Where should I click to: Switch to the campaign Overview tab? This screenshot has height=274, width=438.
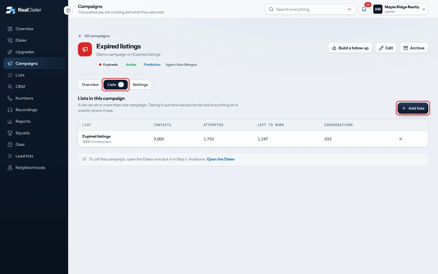pyautogui.click(x=90, y=85)
